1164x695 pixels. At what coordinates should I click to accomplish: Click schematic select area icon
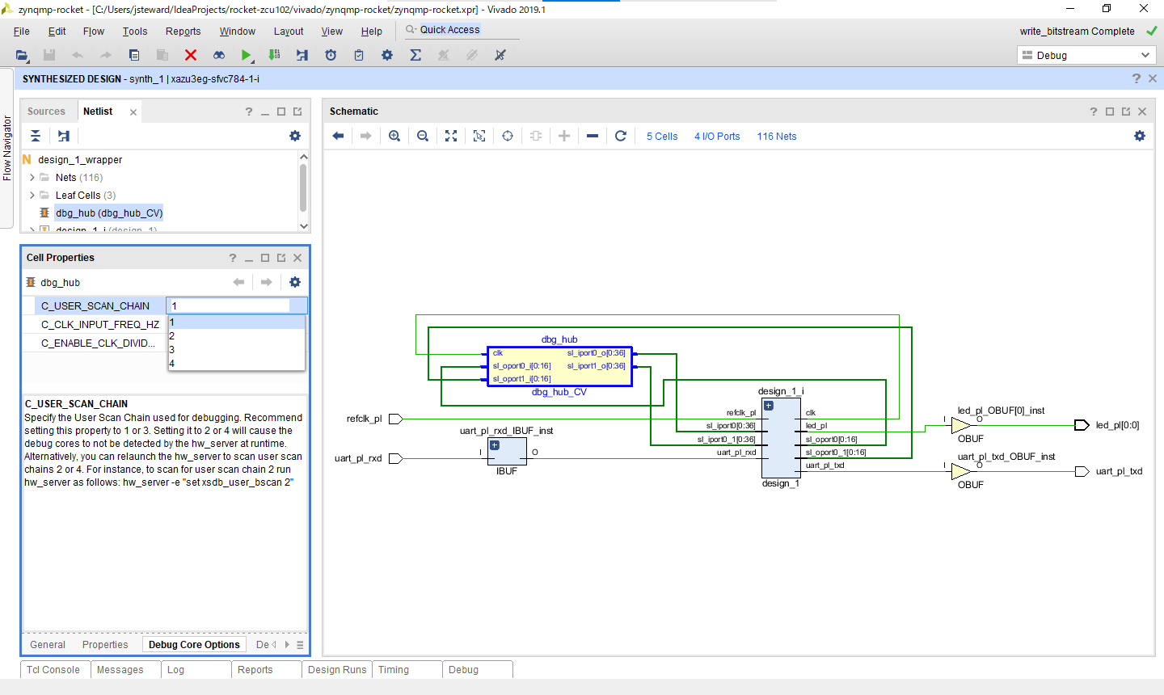tap(479, 136)
